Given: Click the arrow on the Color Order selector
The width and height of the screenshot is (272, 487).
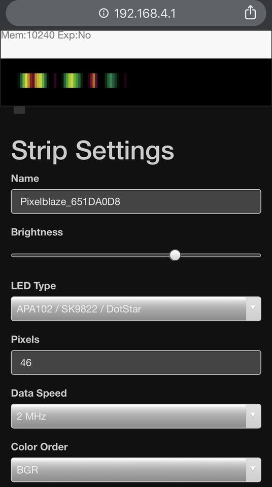Looking at the screenshot, I should pyautogui.click(x=253, y=470).
